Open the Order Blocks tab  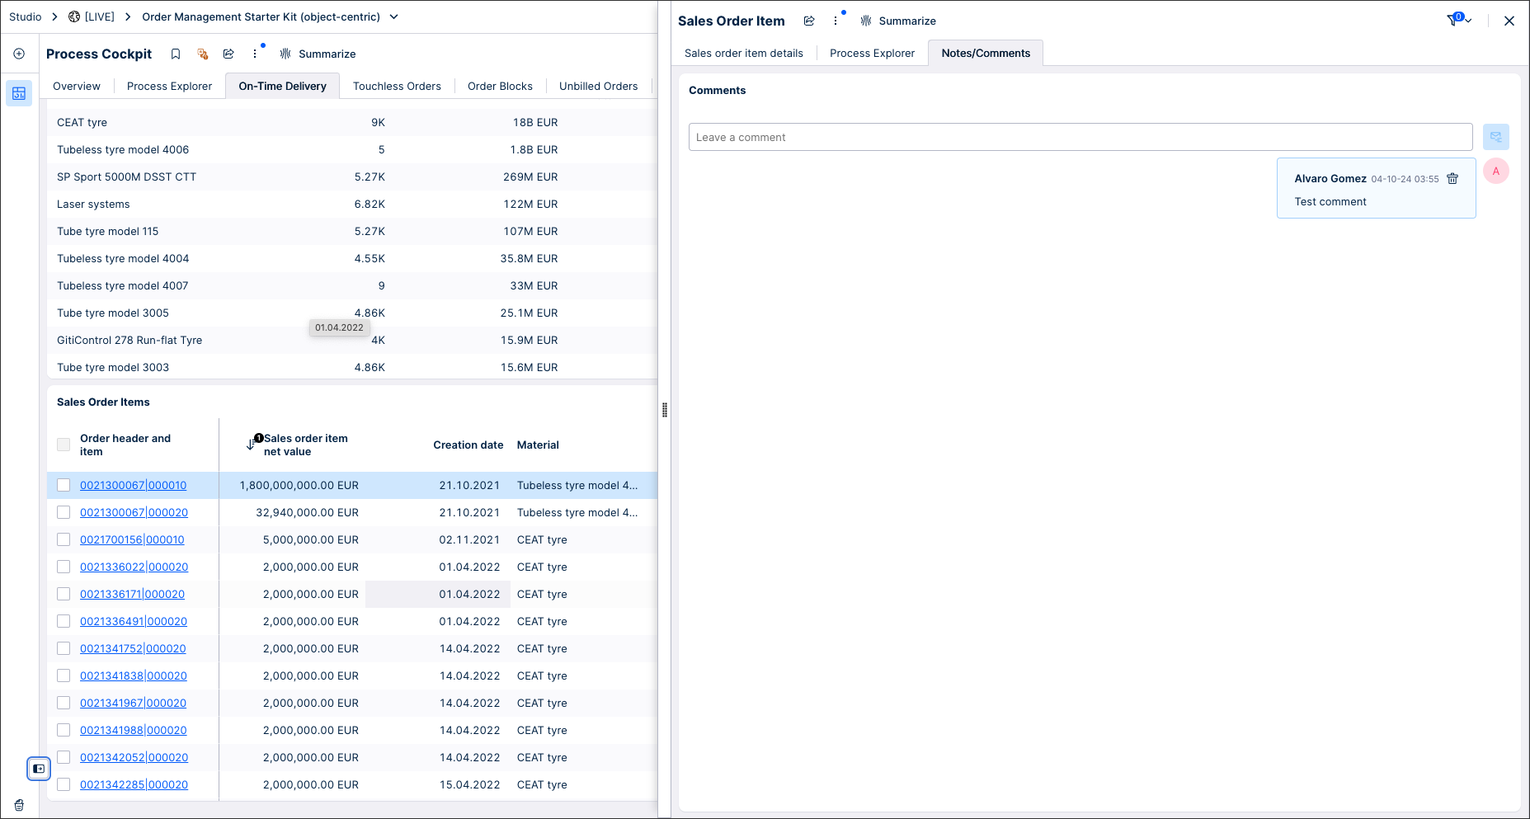(x=500, y=86)
